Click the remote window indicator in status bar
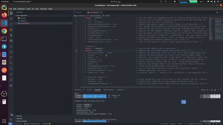 pyautogui.click(x=10, y=124)
